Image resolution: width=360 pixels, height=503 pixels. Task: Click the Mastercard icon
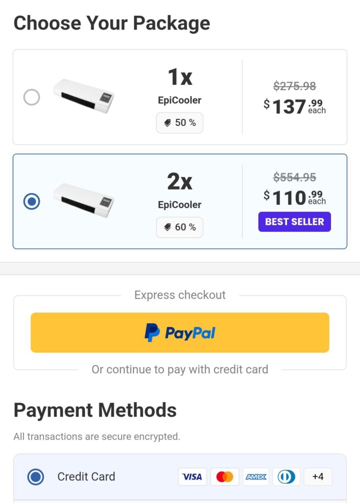tap(225, 476)
